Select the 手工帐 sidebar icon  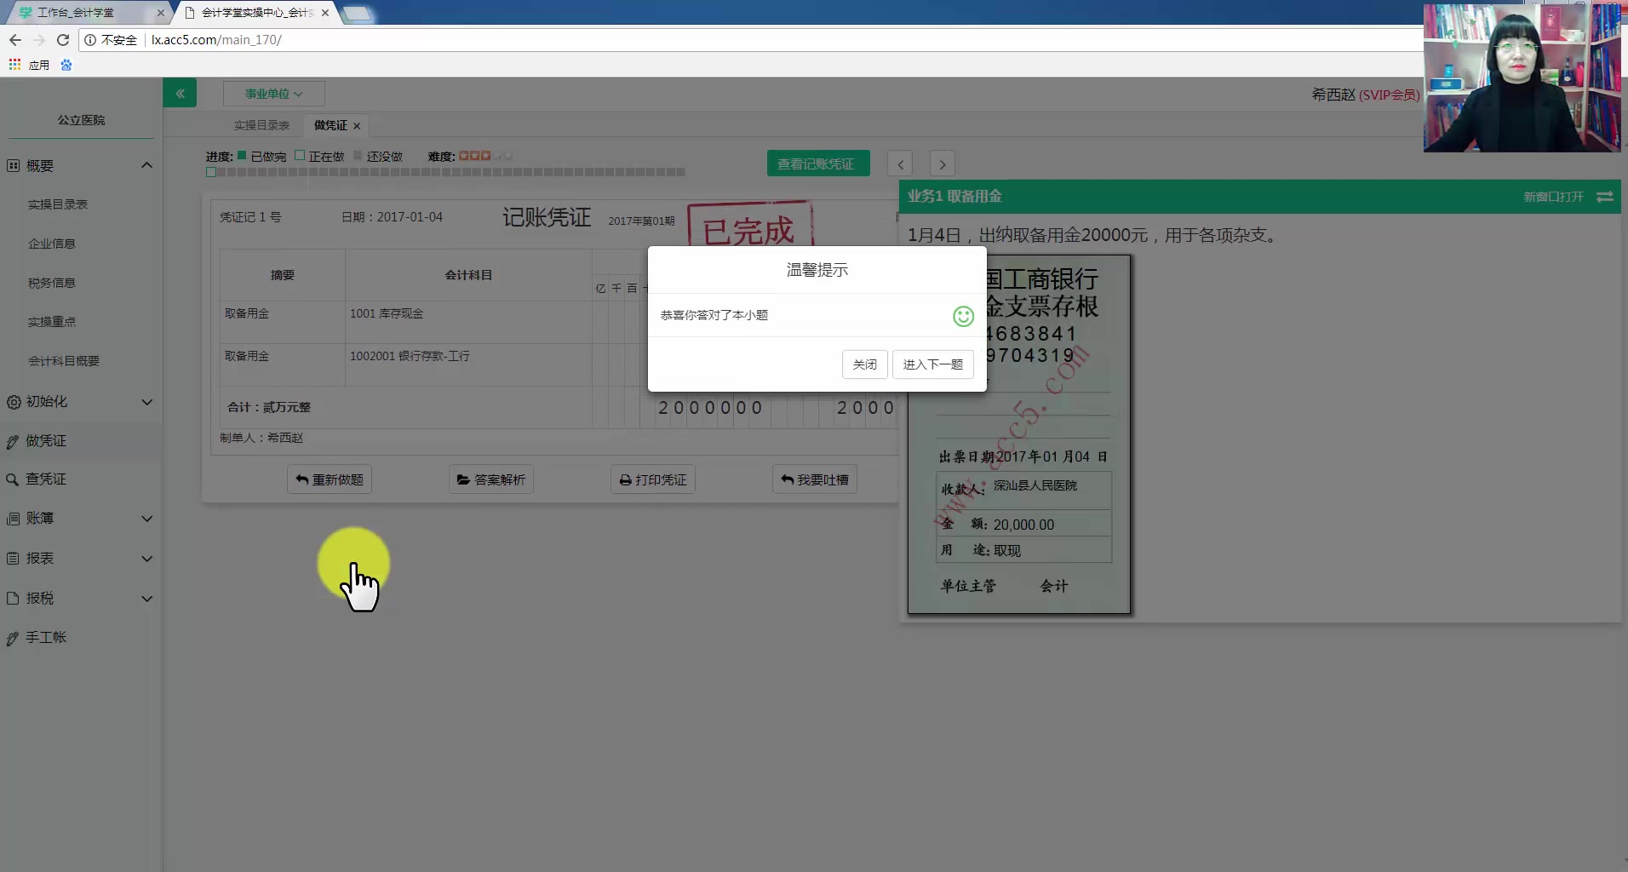click(12, 638)
